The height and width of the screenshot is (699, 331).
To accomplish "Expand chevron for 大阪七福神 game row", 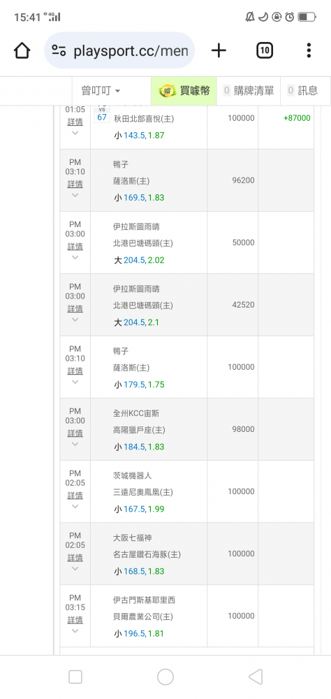I will [75, 568].
